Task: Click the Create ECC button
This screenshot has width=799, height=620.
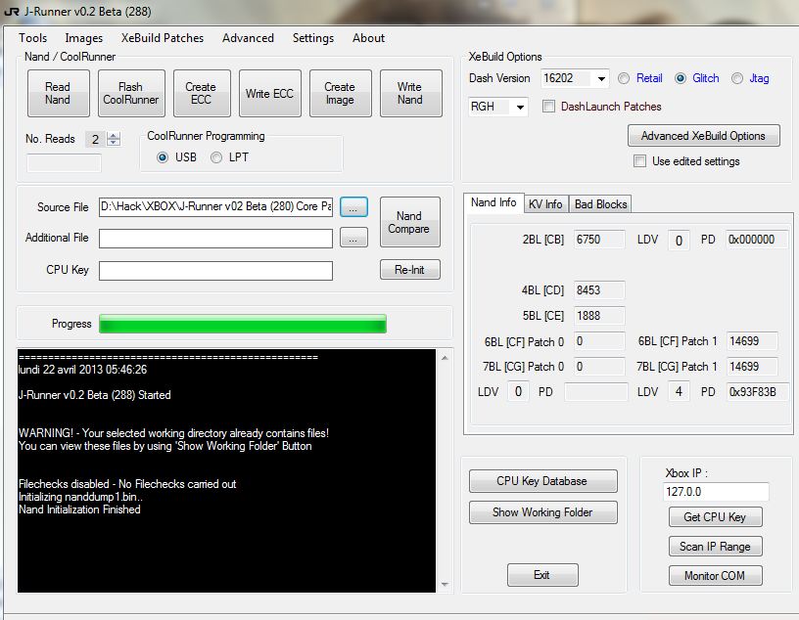Action: [201, 94]
